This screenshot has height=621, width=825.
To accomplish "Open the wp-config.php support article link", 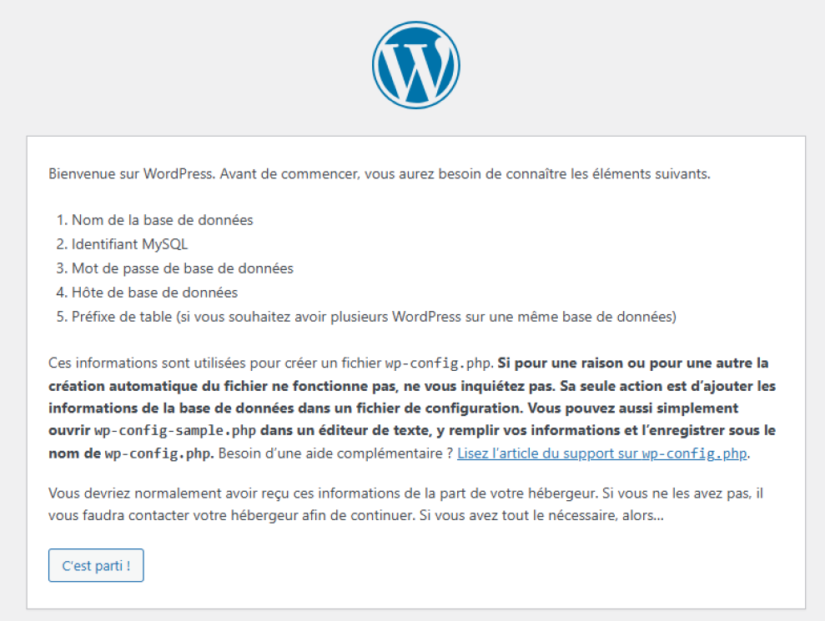I will click(602, 453).
